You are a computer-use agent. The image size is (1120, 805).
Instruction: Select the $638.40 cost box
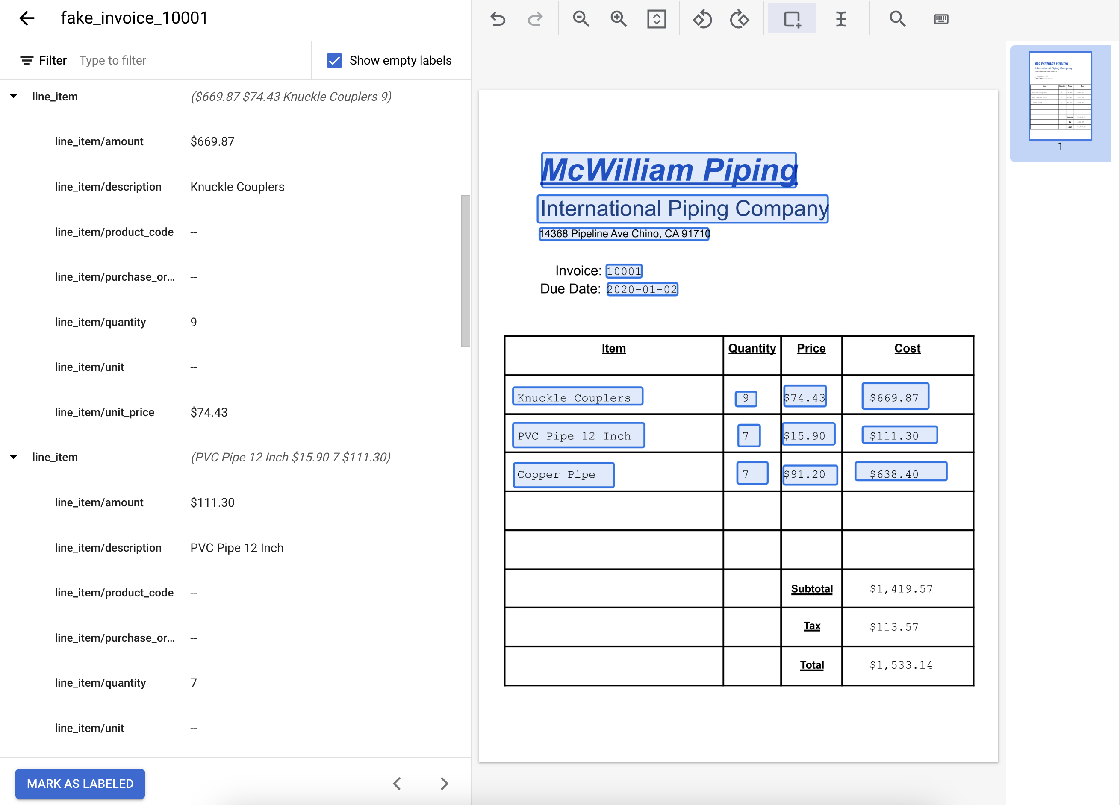point(901,471)
